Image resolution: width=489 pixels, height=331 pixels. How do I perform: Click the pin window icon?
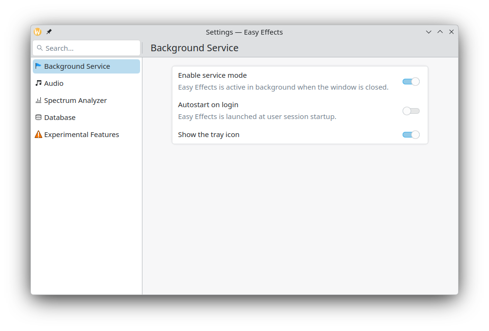(x=49, y=32)
